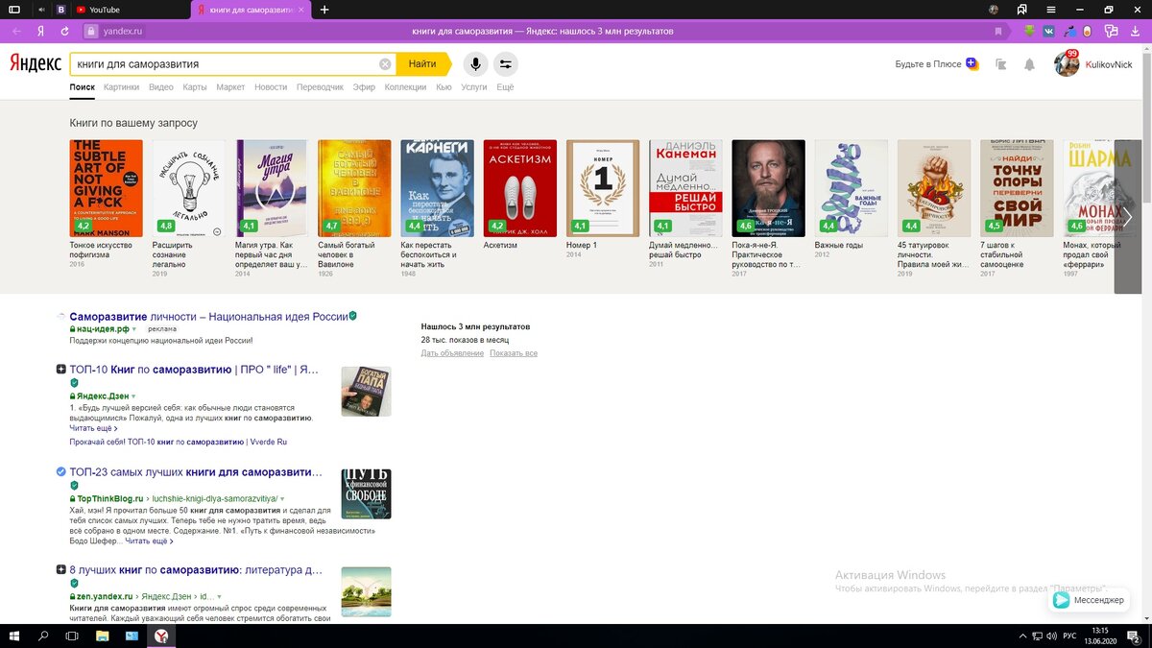This screenshot has width=1152, height=648.
Task: Switch to the Видео search tab
Action: pos(161,87)
